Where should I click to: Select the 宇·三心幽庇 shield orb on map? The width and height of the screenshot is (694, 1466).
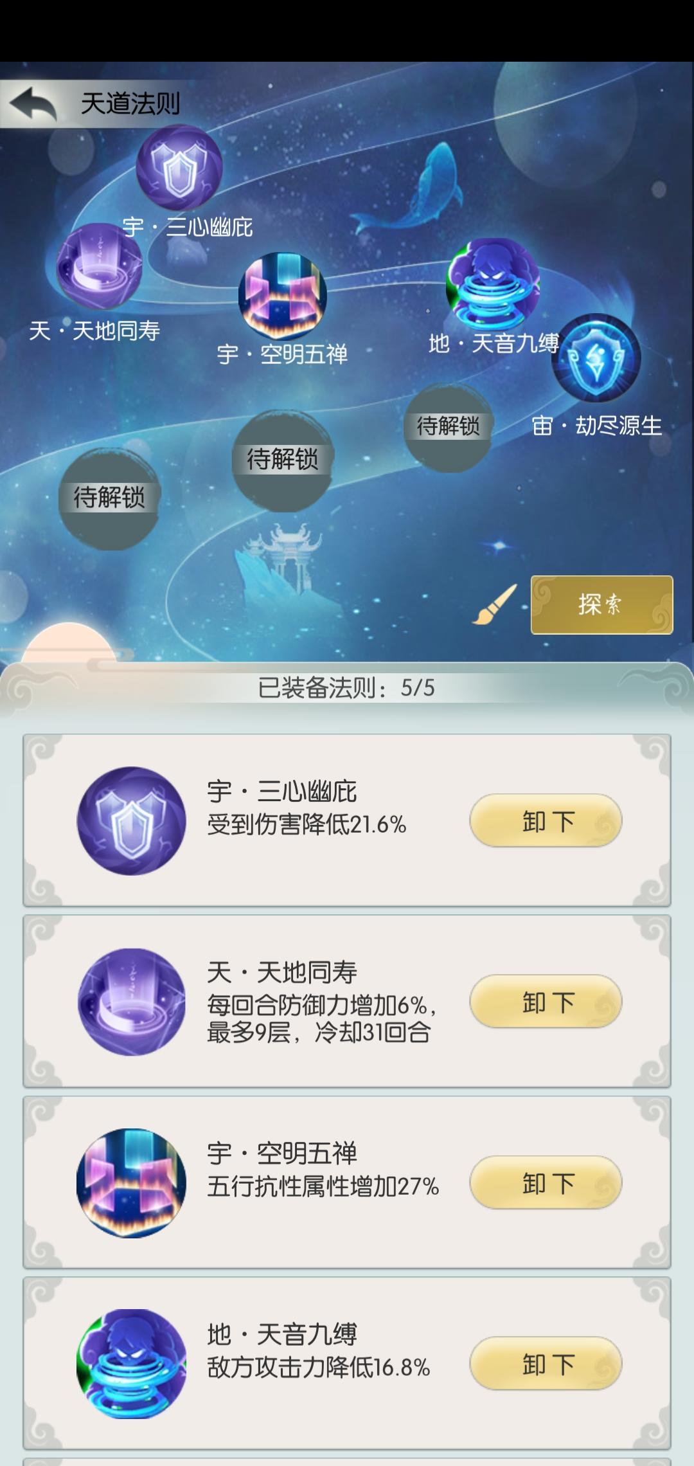coord(179,168)
